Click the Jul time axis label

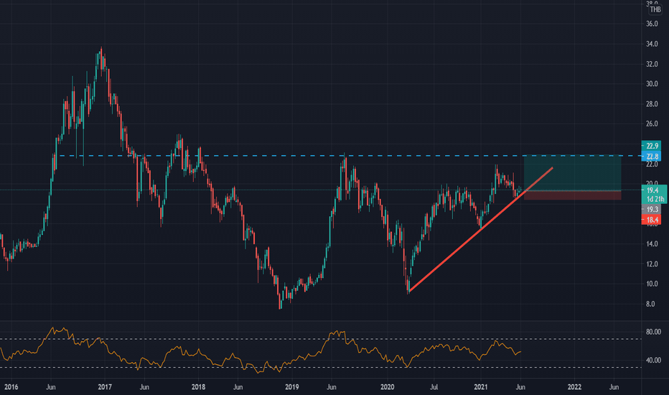pos(434,387)
